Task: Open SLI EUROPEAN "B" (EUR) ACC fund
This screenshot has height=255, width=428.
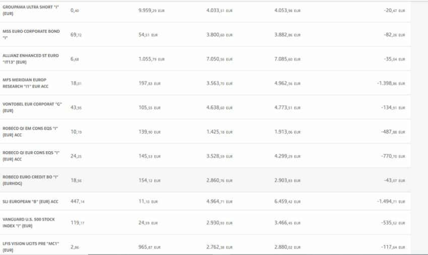Action: click(x=30, y=202)
